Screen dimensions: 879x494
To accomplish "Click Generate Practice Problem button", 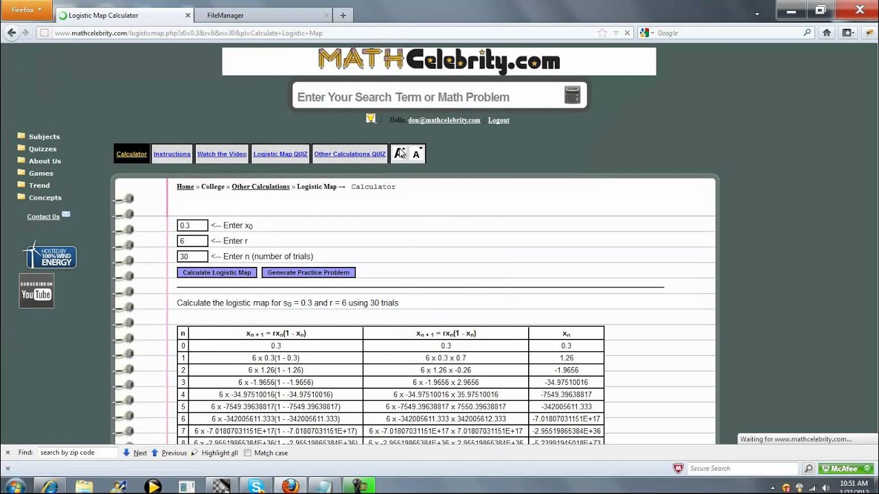I will coord(308,272).
